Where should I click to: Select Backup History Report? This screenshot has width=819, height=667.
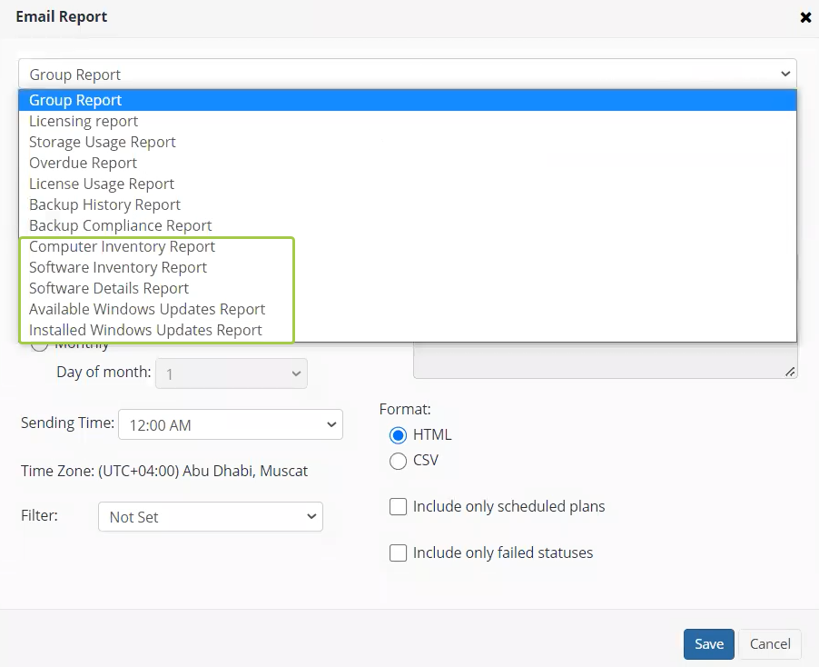[x=104, y=204]
